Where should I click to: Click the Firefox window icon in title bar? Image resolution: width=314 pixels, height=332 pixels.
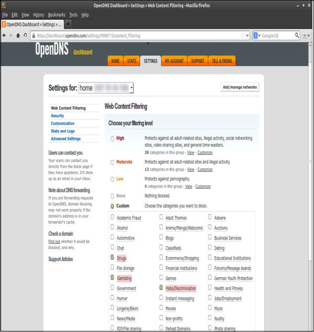coord(4,5)
